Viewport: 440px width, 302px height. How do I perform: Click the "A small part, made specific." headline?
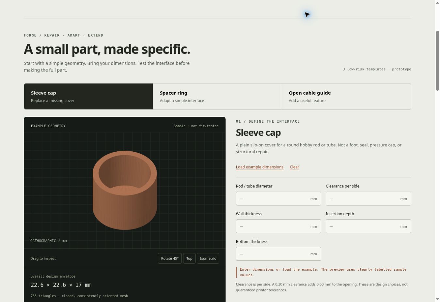click(x=107, y=49)
